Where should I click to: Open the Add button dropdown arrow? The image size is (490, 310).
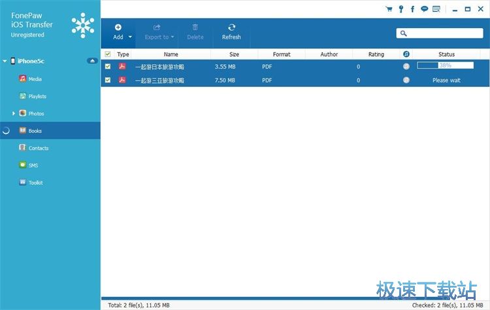[131, 37]
